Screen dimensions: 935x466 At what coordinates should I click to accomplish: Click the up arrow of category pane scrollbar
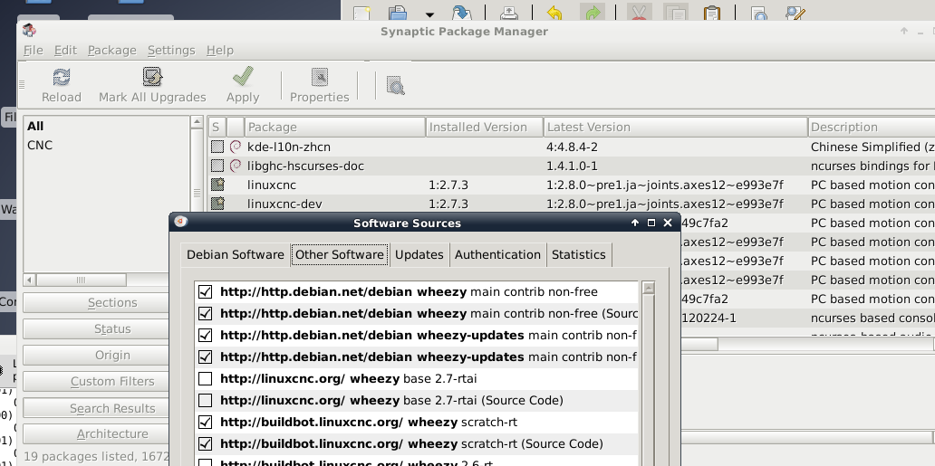197,122
